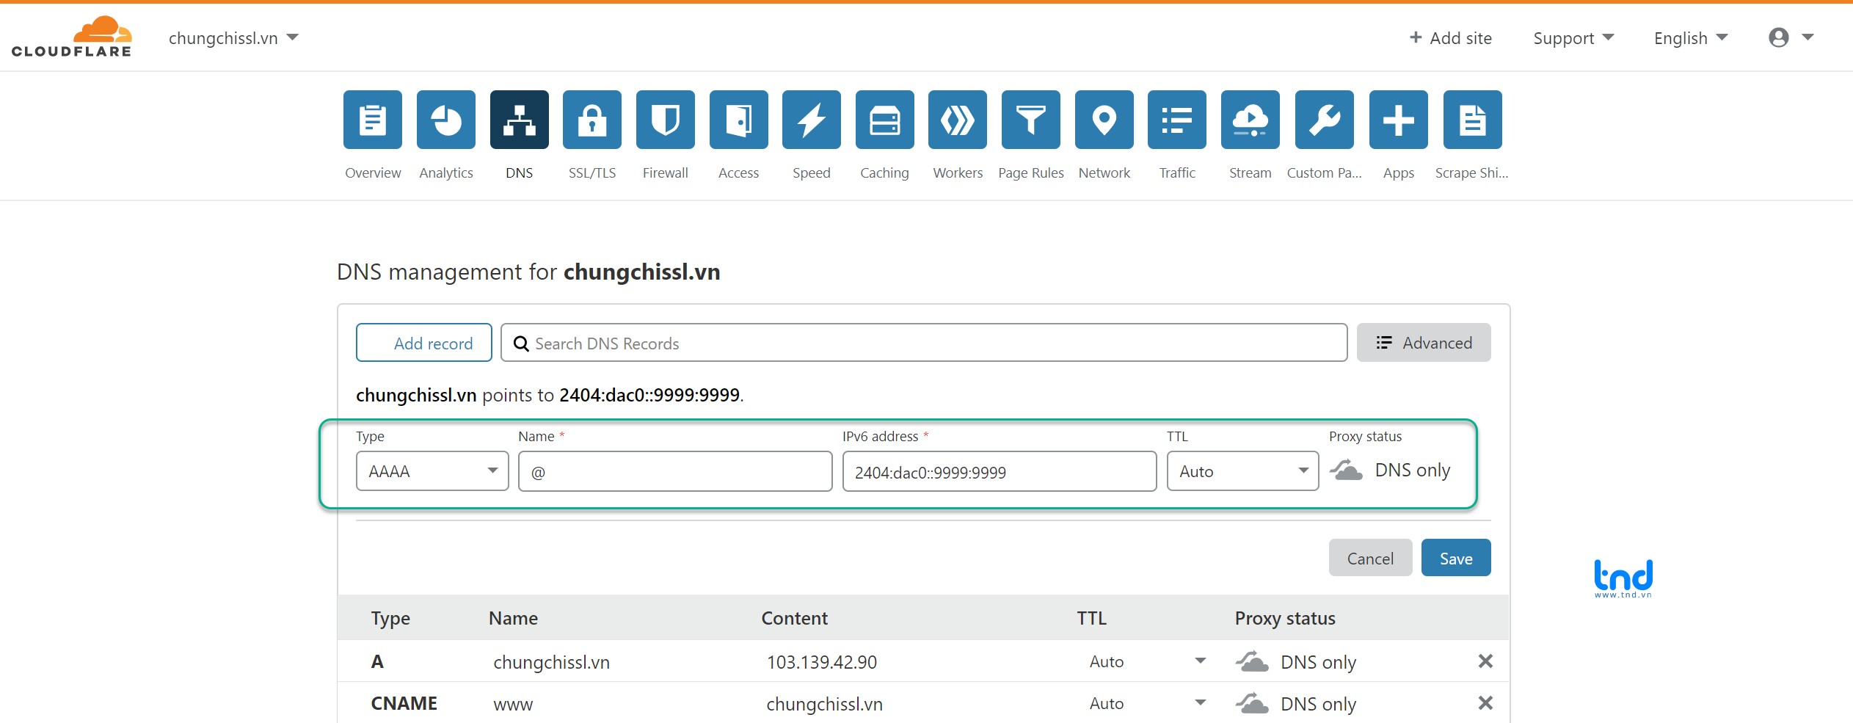This screenshot has width=1853, height=723.
Task: Open the Stream cloud icon
Action: click(x=1250, y=120)
